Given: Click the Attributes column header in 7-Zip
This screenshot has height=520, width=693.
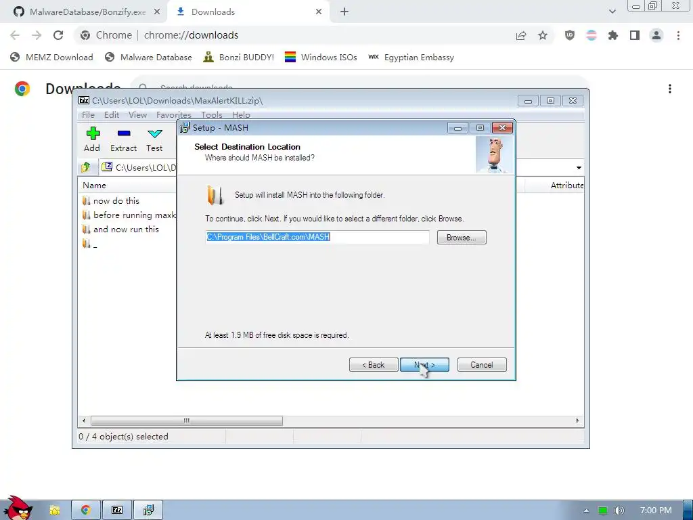Looking at the screenshot, I should coord(566,186).
